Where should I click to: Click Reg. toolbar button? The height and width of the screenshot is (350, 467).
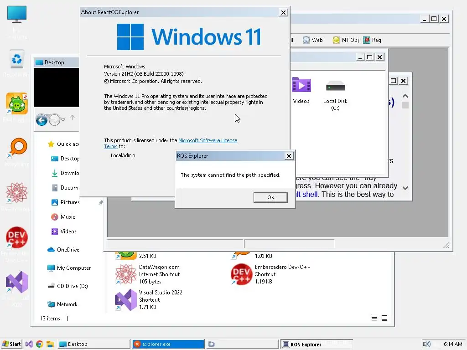coord(373,40)
